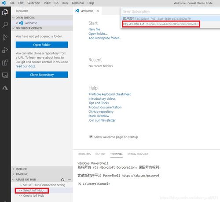220x202 pixels.
Task: Open the Tips and Tricks link
Action: tap(99, 103)
